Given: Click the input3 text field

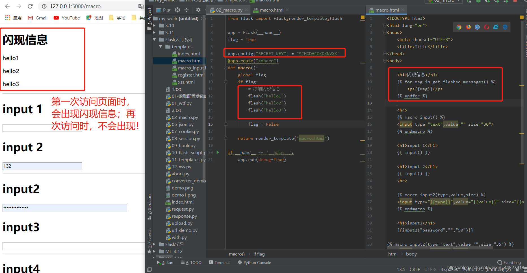Looking at the screenshot, I should pos(74,246).
